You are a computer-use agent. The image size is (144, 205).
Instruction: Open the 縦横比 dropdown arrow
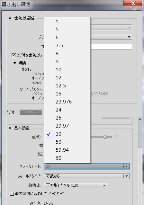[x=104, y=185]
